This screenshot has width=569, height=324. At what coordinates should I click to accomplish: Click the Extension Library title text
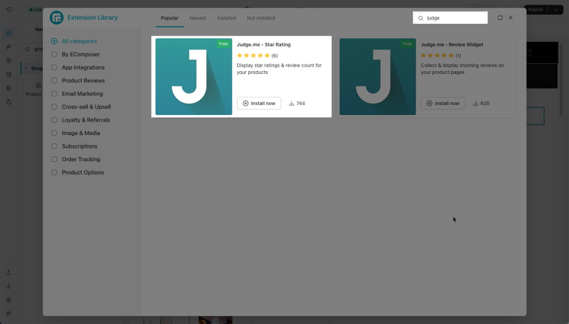coord(93,18)
